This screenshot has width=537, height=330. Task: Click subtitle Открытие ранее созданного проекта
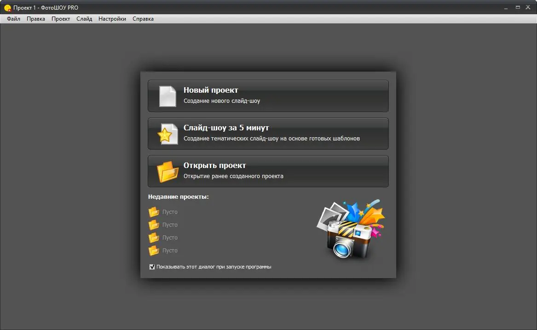click(234, 176)
